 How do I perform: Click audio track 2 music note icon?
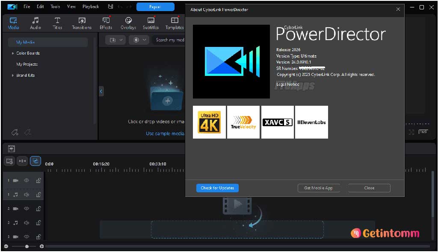click(16, 223)
